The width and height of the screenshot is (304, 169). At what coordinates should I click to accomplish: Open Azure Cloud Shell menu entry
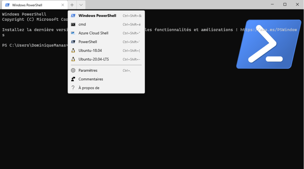tap(93, 33)
